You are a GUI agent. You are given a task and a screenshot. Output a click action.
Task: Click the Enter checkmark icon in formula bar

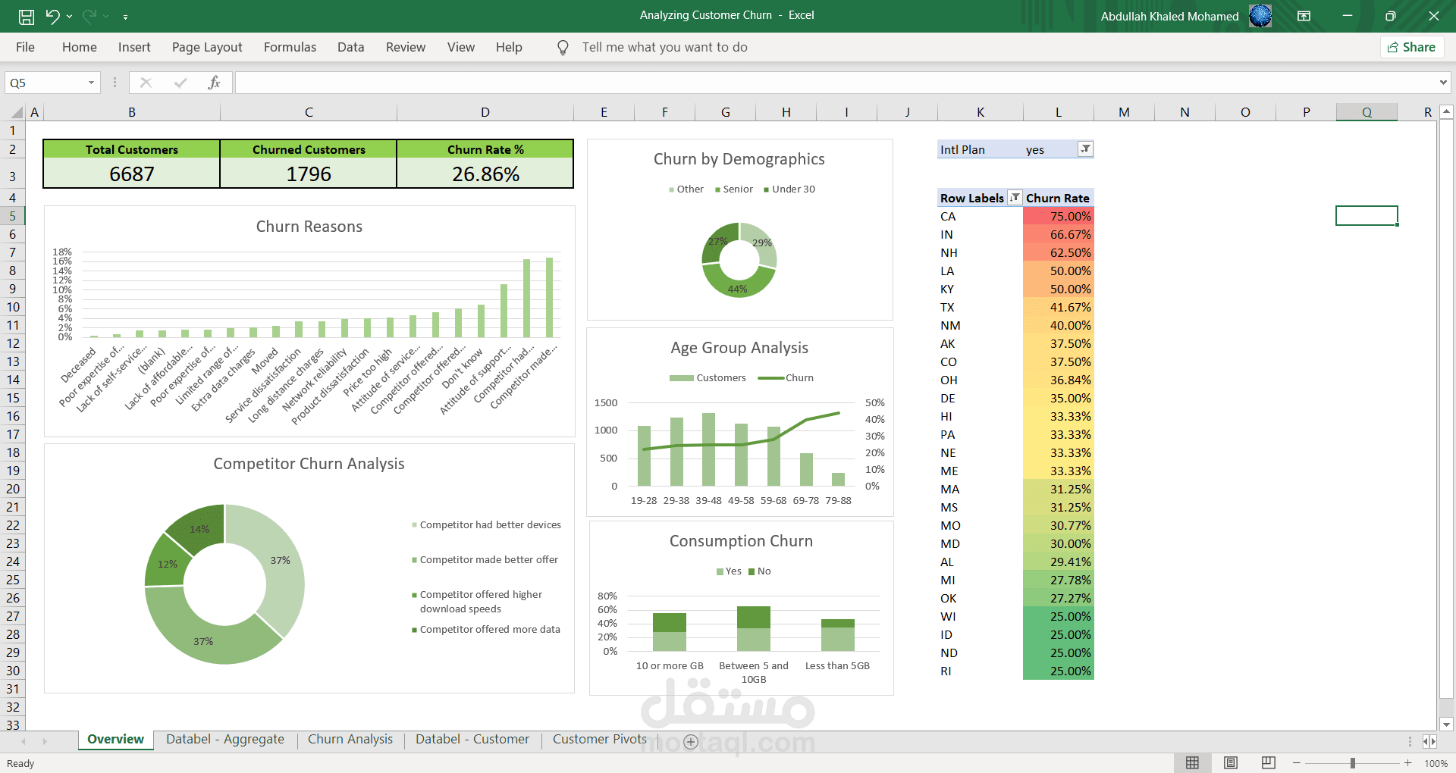coord(180,82)
